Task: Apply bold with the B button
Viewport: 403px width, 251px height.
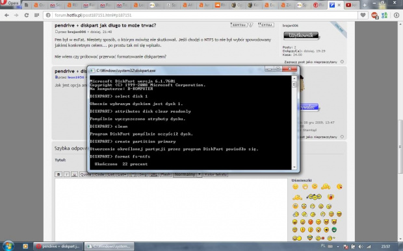Action: tap(58, 174)
